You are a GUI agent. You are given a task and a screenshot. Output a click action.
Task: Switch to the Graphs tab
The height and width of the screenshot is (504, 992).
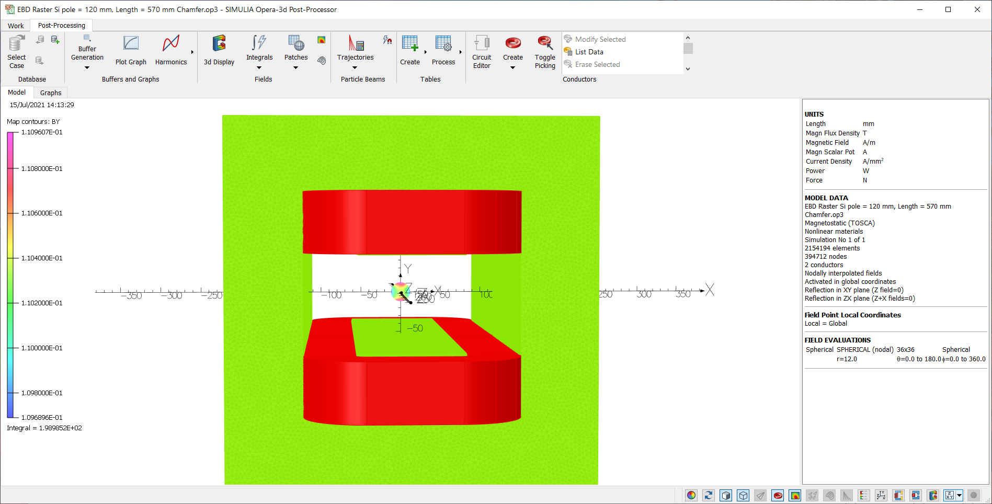click(51, 93)
